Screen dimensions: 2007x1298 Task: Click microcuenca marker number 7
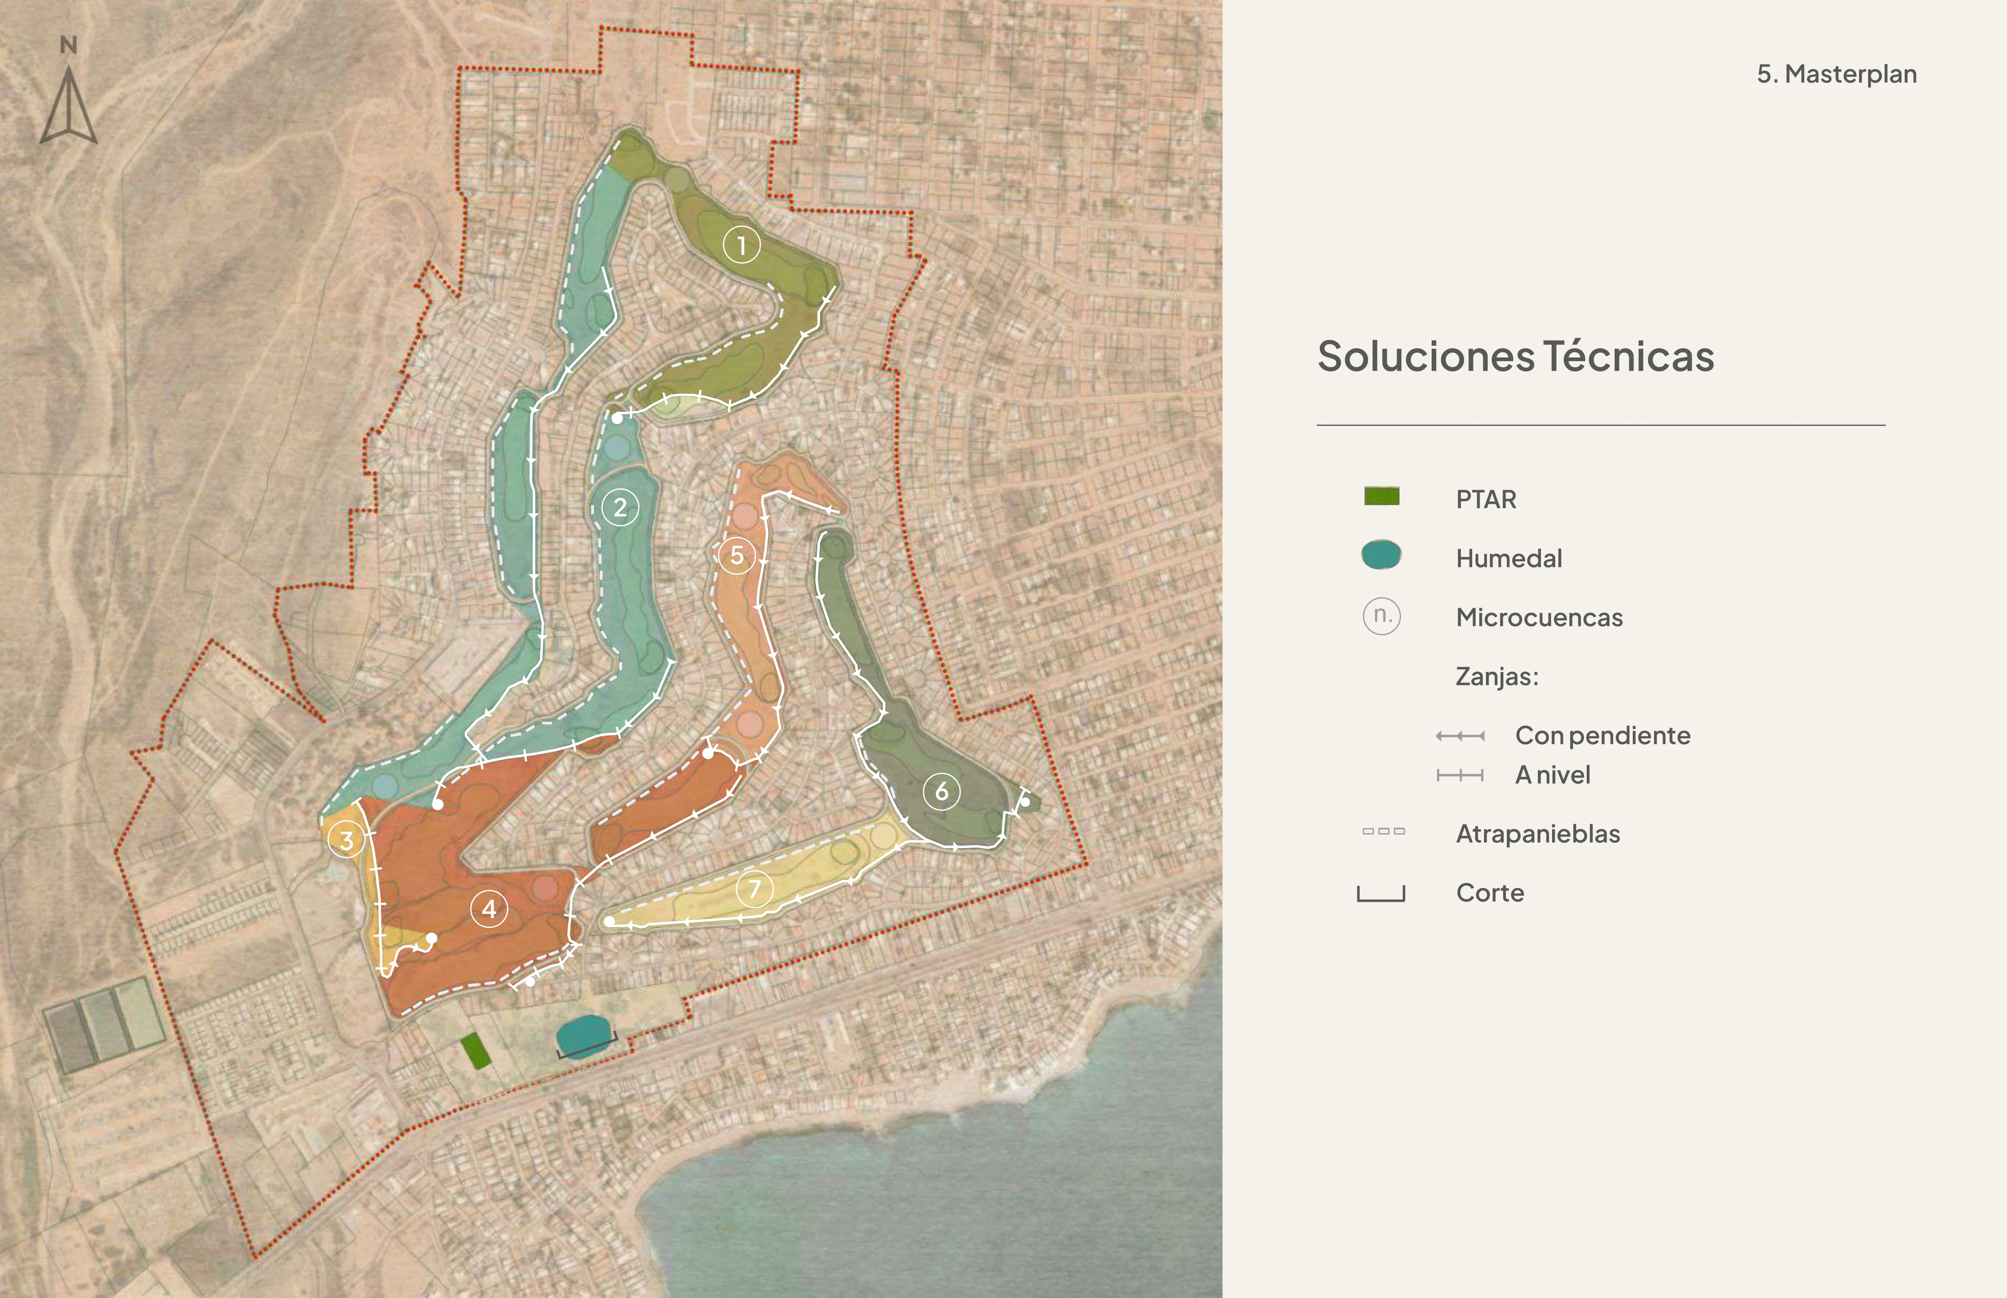[754, 889]
